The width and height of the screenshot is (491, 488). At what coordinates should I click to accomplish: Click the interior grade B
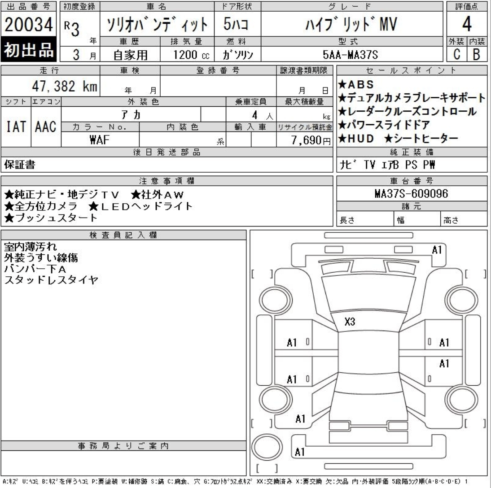[476, 54]
